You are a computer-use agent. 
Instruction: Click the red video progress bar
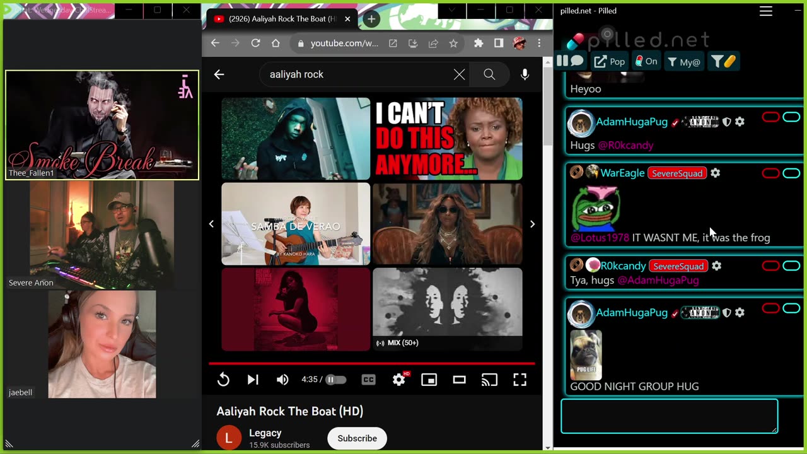372,363
